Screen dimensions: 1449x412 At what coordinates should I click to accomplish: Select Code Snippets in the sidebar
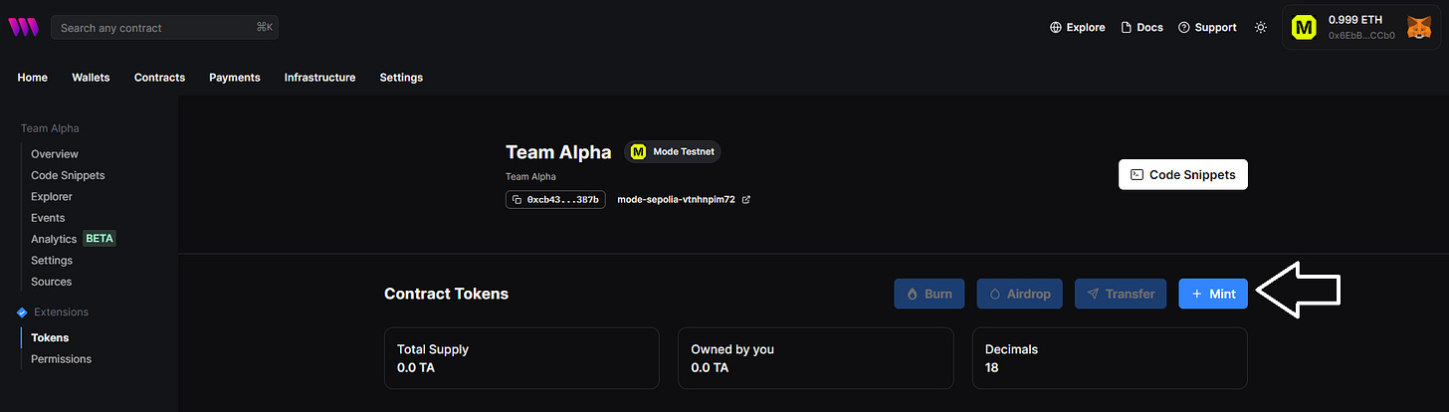(x=68, y=175)
